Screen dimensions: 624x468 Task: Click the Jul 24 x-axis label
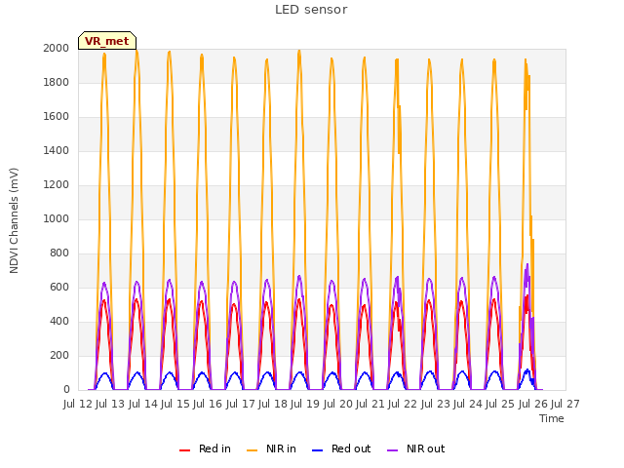point(468,404)
